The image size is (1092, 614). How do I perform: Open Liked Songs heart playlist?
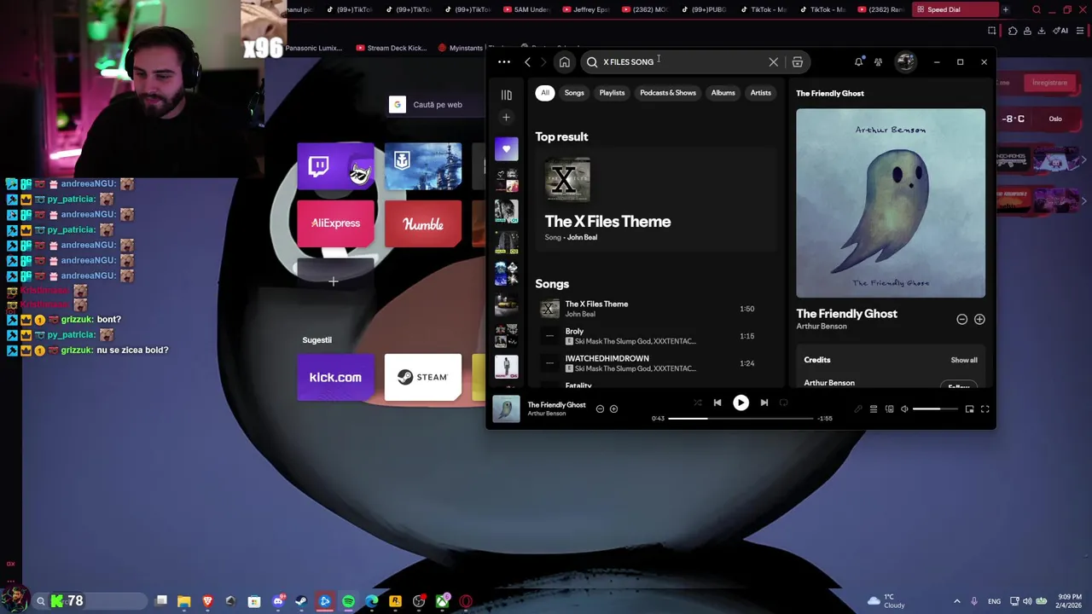point(506,149)
